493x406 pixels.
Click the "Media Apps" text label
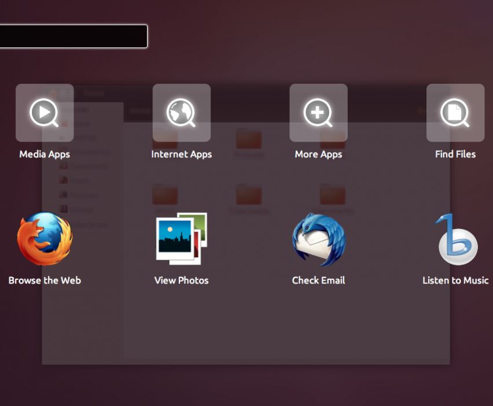click(x=45, y=154)
